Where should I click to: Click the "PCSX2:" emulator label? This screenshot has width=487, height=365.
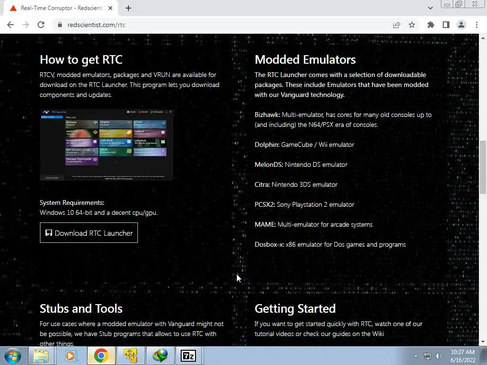tap(265, 204)
